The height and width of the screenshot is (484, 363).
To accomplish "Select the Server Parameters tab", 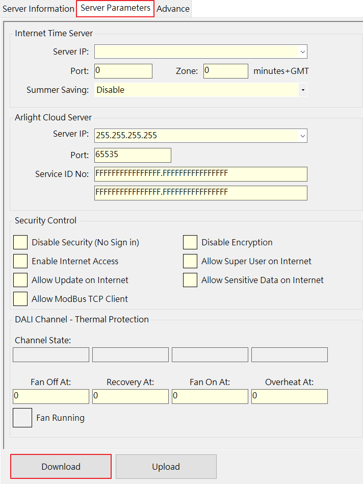I will (x=115, y=8).
